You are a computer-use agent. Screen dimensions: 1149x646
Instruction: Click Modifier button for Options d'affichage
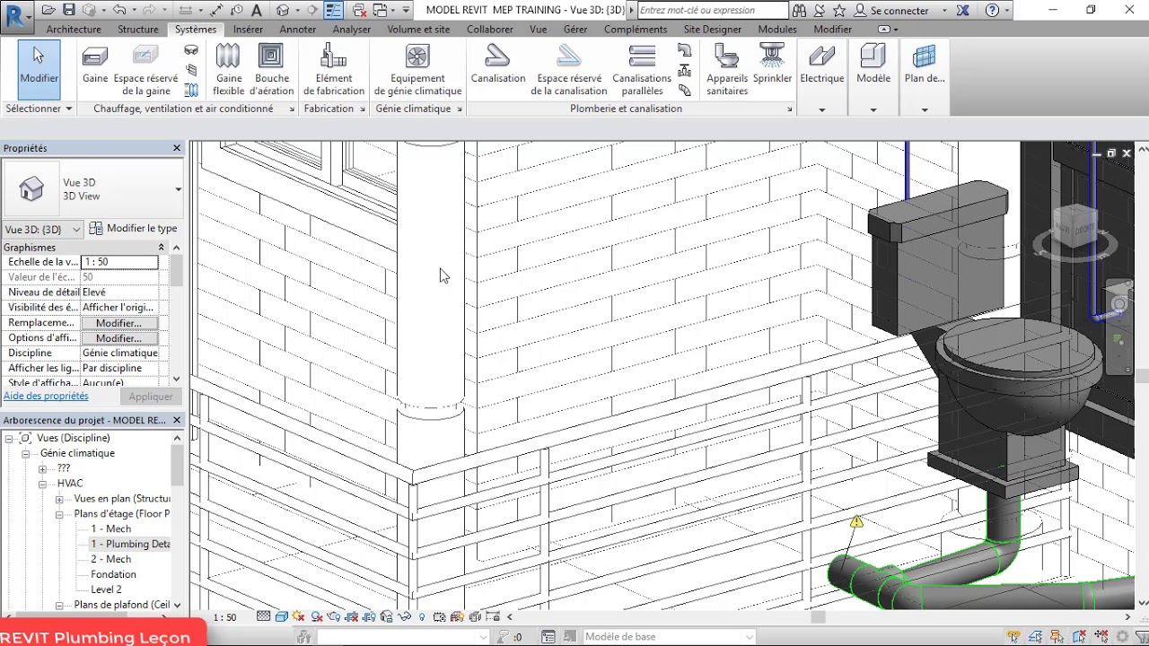click(x=118, y=338)
